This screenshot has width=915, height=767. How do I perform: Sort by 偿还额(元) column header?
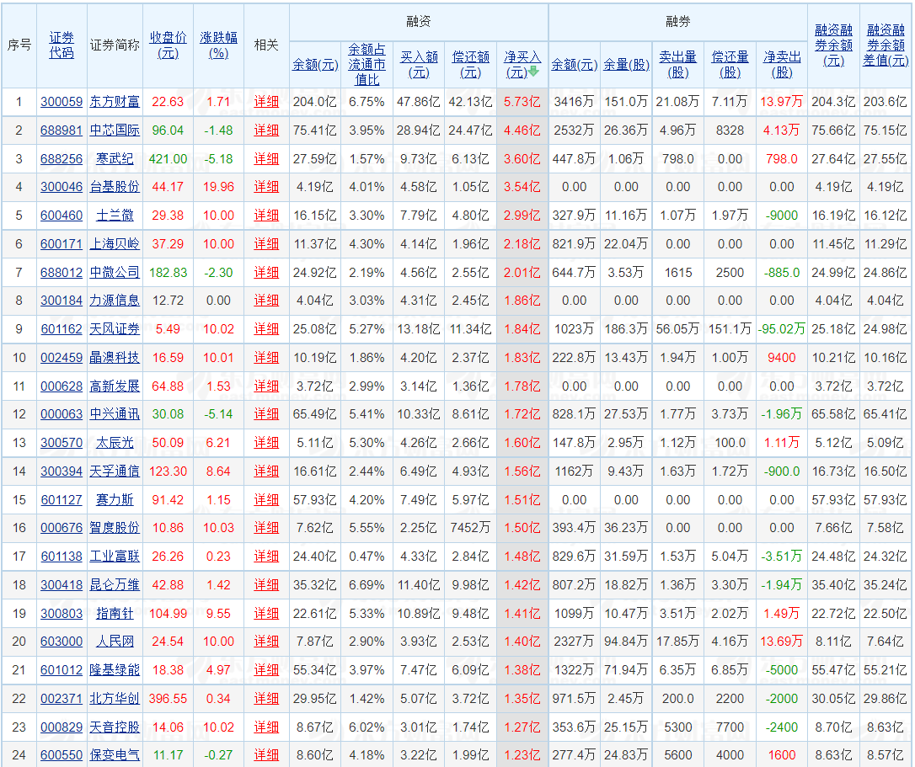click(471, 65)
